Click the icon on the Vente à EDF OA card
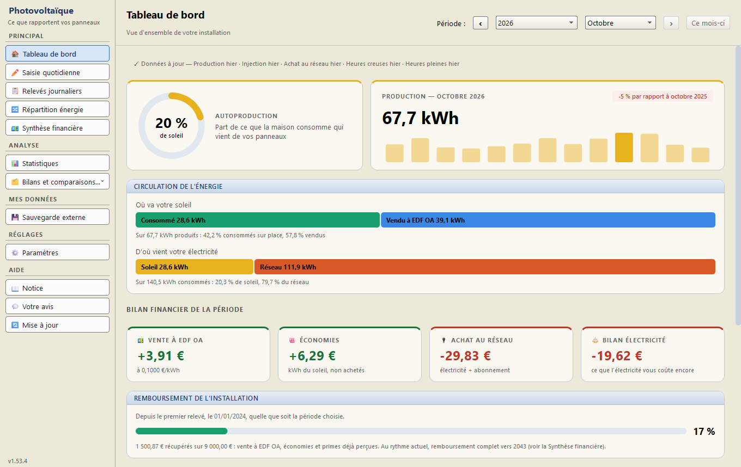The height and width of the screenshot is (467, 741). click(141, 340)
